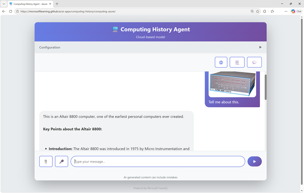Image resolution: width=304 pixels, height=193 pixels.
Task: Click the 'Tell me about this.' message text
Action: [224, 102]
